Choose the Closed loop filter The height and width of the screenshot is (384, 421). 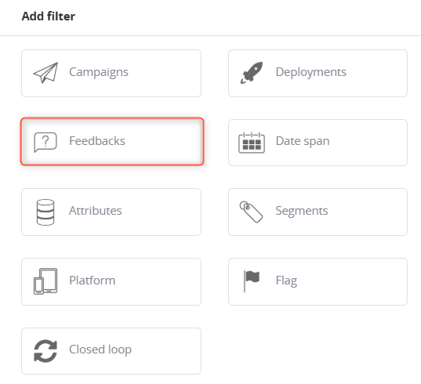coord(111,351)
